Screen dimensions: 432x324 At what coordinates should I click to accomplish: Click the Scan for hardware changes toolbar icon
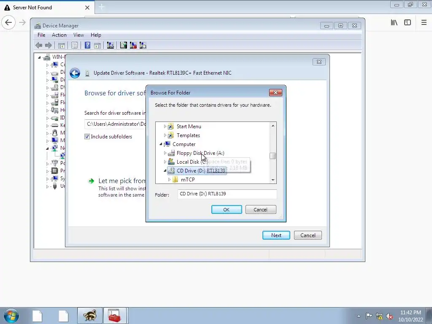pos(111,45)
